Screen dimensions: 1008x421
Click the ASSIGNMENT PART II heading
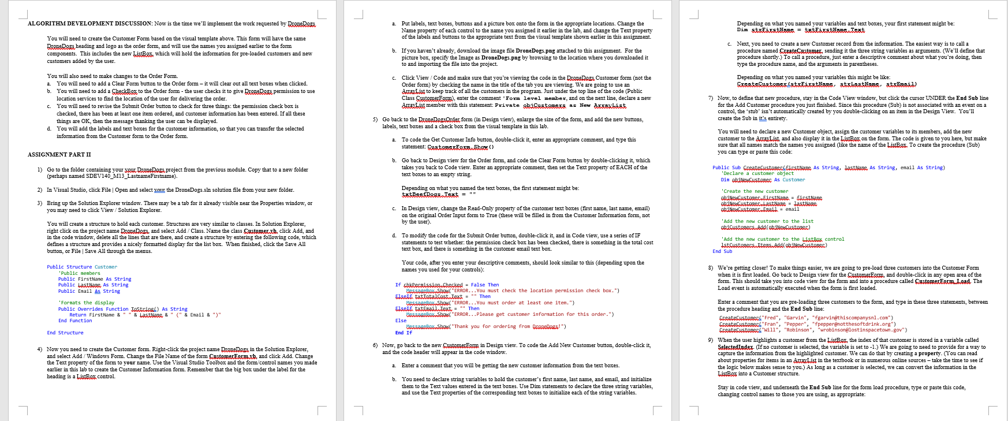pos(59,155)
